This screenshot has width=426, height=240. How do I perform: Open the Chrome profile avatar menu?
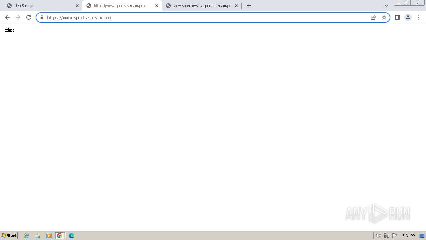pos(408,17)
